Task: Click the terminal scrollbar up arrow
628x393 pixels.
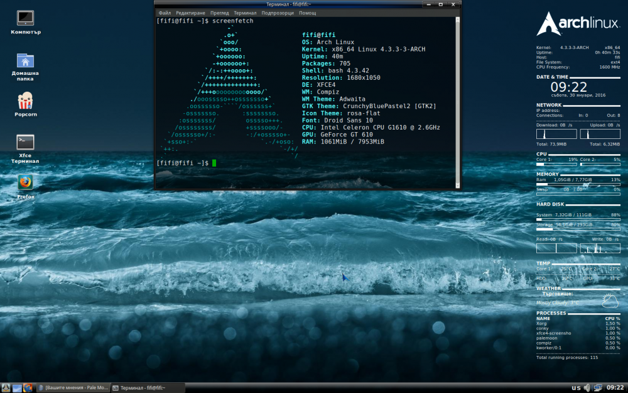Action: click(x=457, y=19)
